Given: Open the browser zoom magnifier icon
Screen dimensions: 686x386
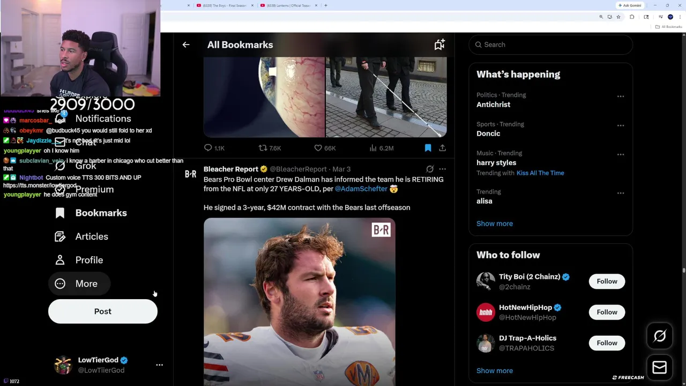Looking at the screenshot, I should click(x=601, y=17).
